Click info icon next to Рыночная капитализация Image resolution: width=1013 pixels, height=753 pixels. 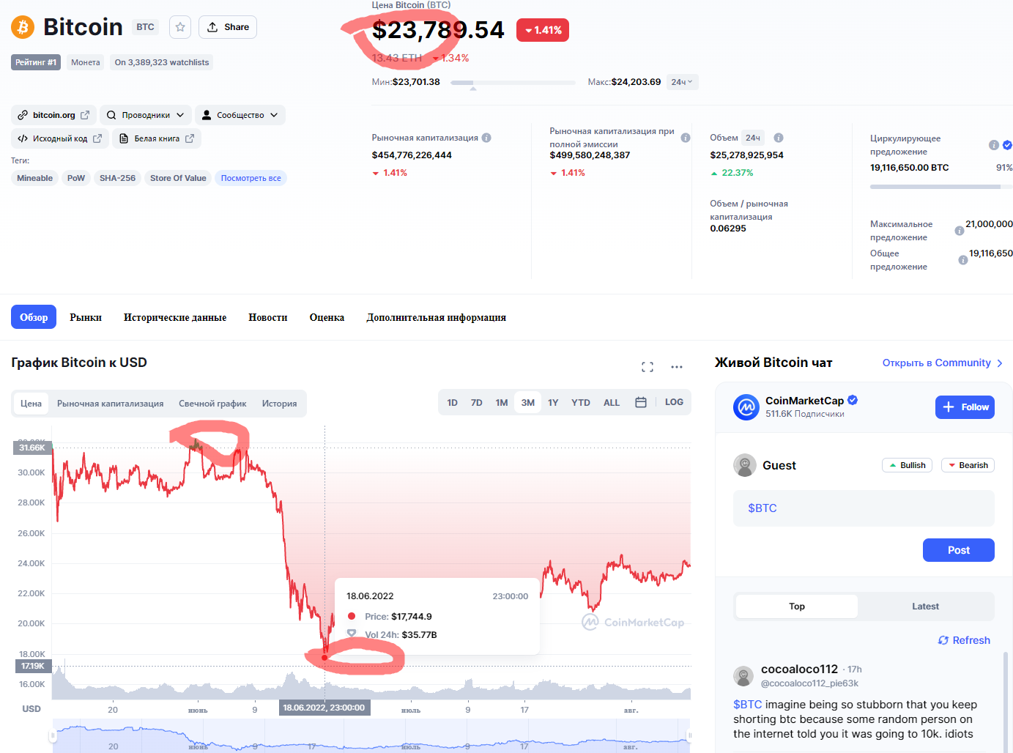(486, 138)
